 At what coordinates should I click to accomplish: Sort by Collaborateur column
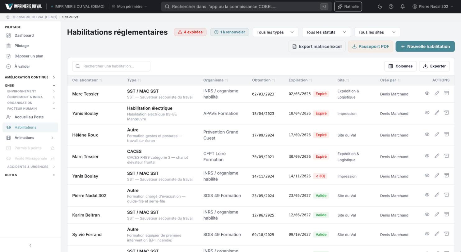tap(87, 80)
